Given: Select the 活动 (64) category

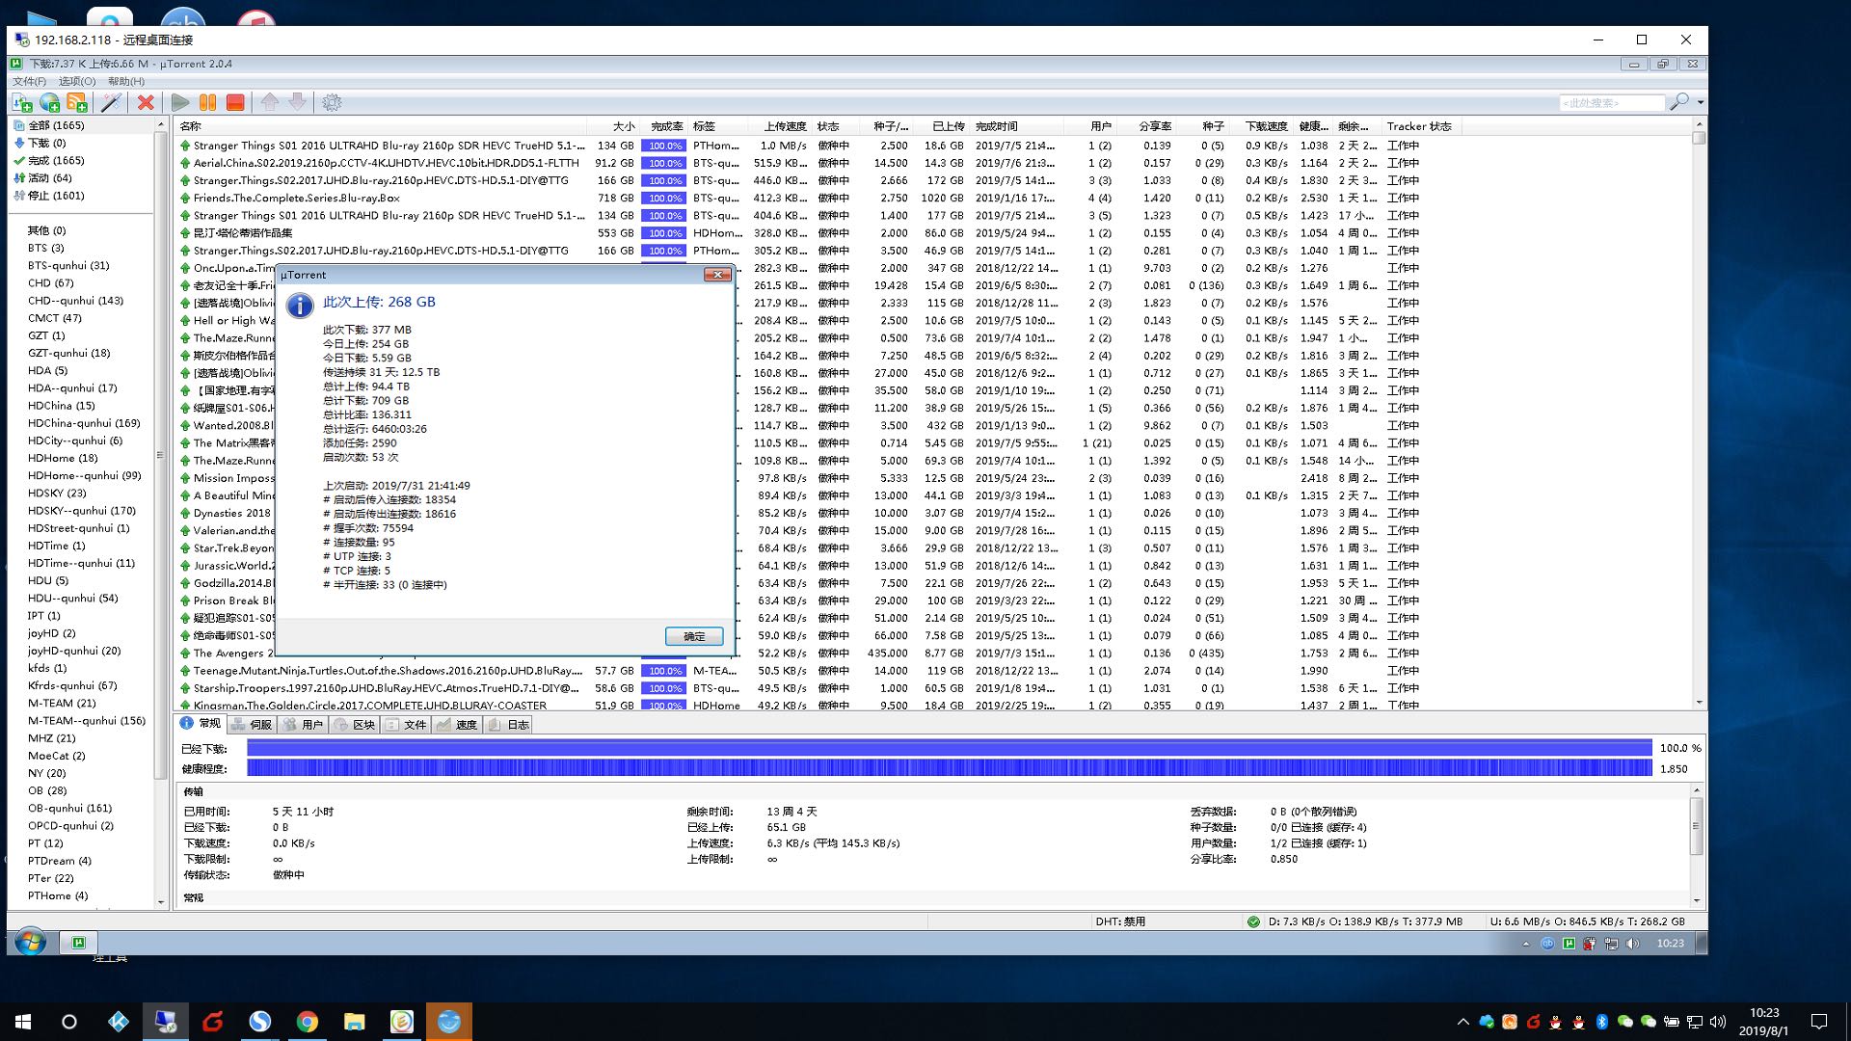Looking at the screenshot, I should tap(49, 178).
